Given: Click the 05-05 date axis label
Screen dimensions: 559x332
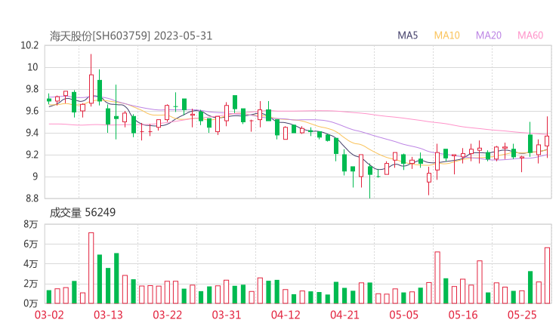Looking at the screenshot, I should [x=403, y=315].
